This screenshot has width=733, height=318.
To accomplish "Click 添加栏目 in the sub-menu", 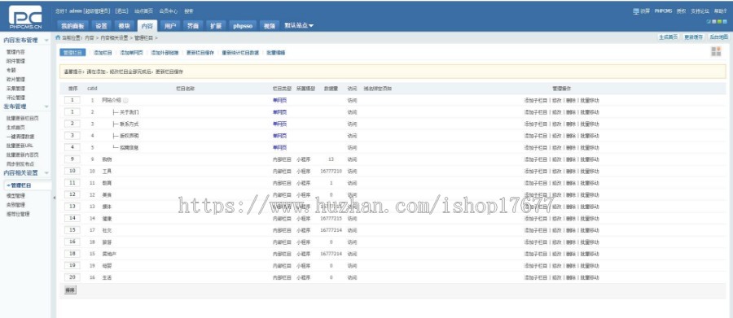I will click(x=103, y=53).
